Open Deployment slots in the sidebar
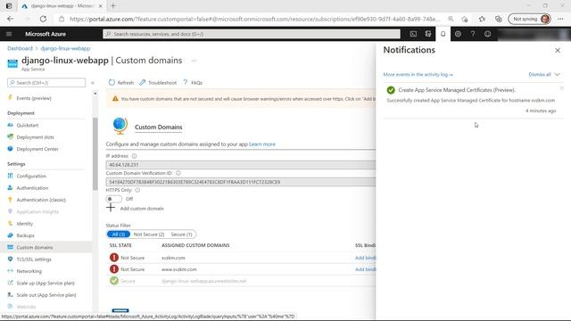This screenshot has height=321, width=571. 36,137
